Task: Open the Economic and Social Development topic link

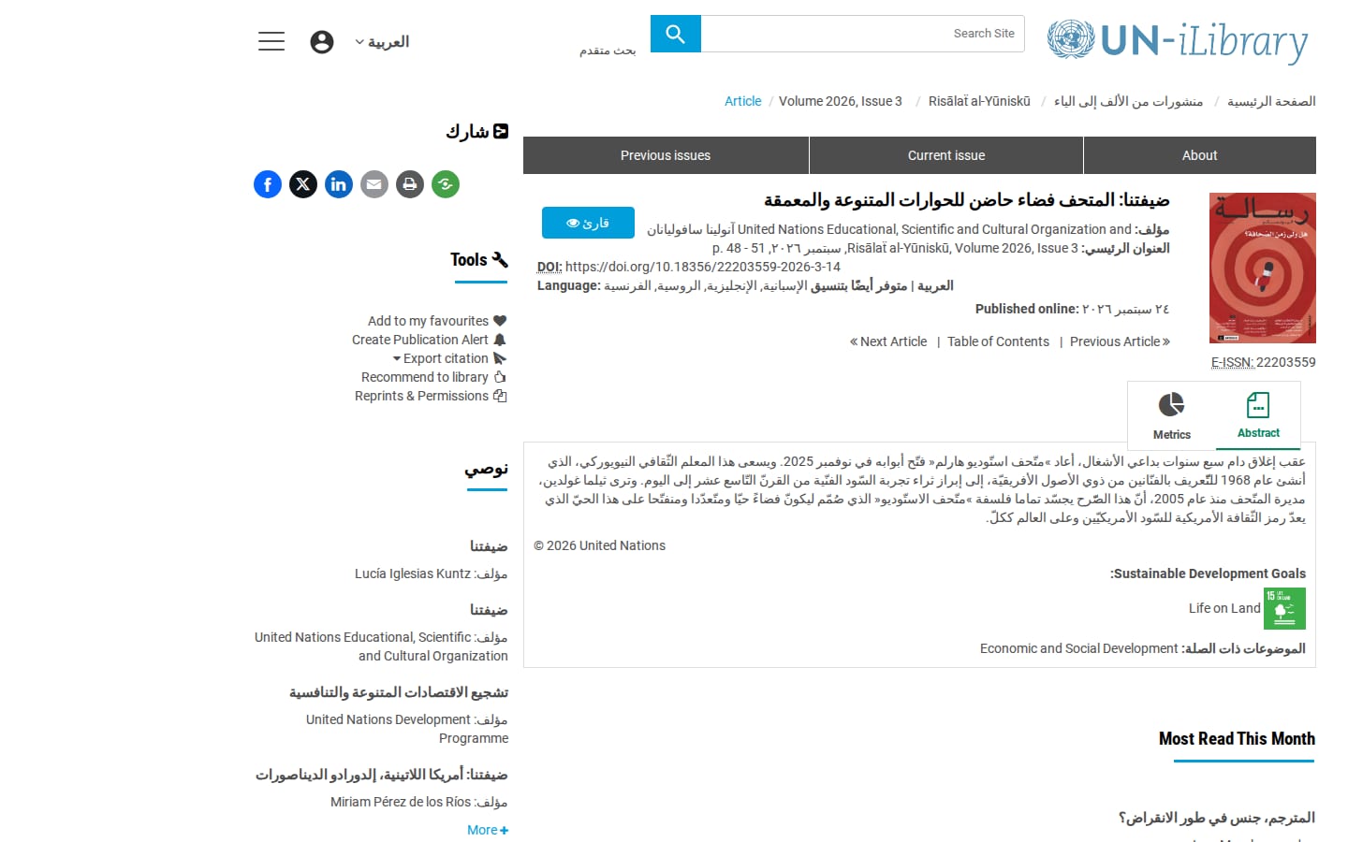Action: [1079, 648]
